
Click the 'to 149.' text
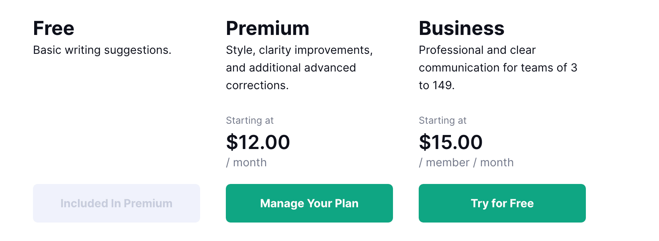(x=436, y=86)
